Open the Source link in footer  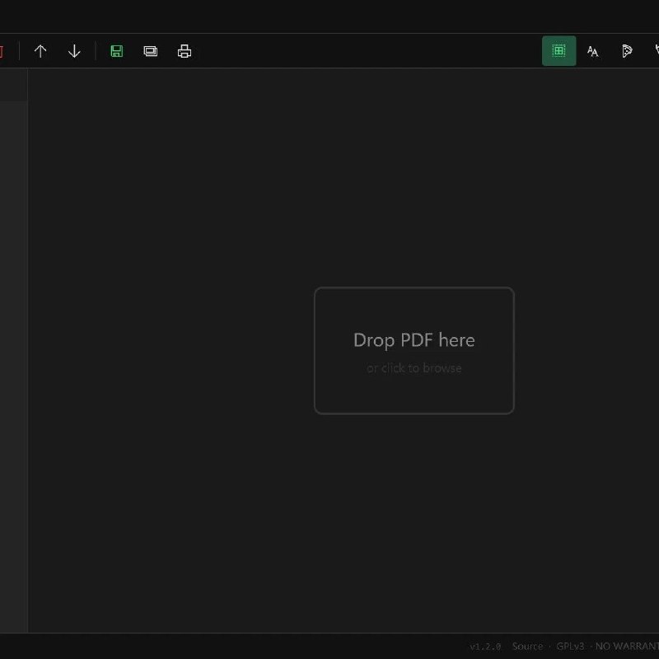(527, 647)
